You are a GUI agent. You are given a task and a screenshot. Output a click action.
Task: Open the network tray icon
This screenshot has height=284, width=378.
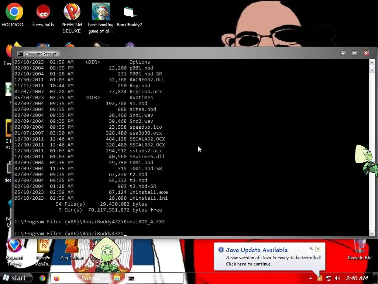(x=328, y=278)
